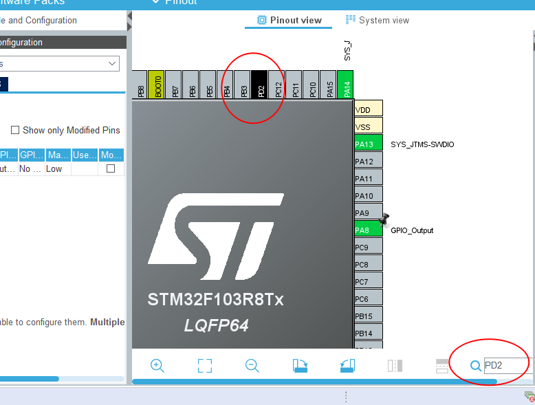Click the Low cell in the pin table

[x=58, y=169]
